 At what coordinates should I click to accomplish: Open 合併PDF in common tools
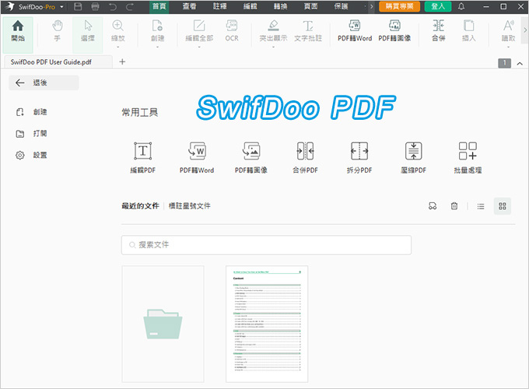pyautogui.click(x=305, y=158)
